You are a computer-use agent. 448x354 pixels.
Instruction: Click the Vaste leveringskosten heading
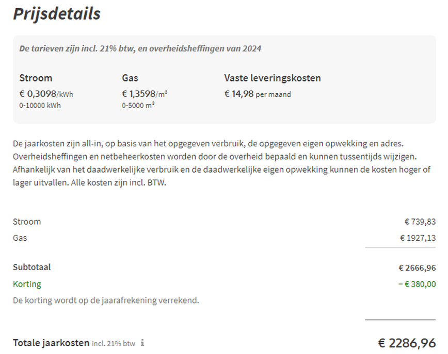pyautogui.click(x=273, y=78)
